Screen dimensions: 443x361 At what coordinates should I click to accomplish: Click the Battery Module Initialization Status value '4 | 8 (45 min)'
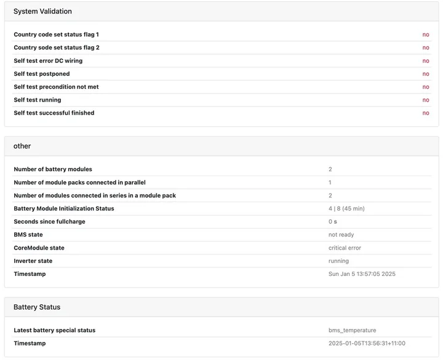346,209
